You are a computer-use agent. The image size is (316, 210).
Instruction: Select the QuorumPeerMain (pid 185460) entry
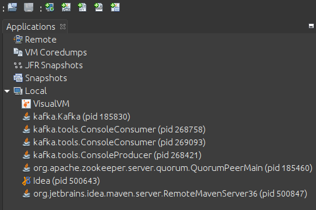click(x=173, y=168)
